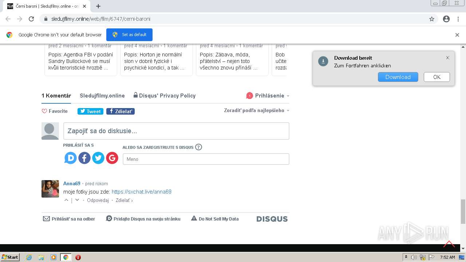Viewport: 466px width, 262px height.
Task: Log in with the Twitter icon
Action: pyautogui.click(x=98, y=158)
